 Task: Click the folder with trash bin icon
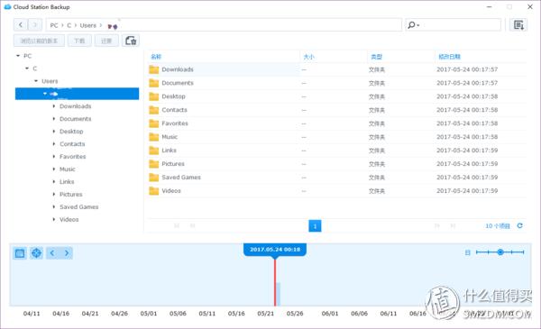click(131, 41)
